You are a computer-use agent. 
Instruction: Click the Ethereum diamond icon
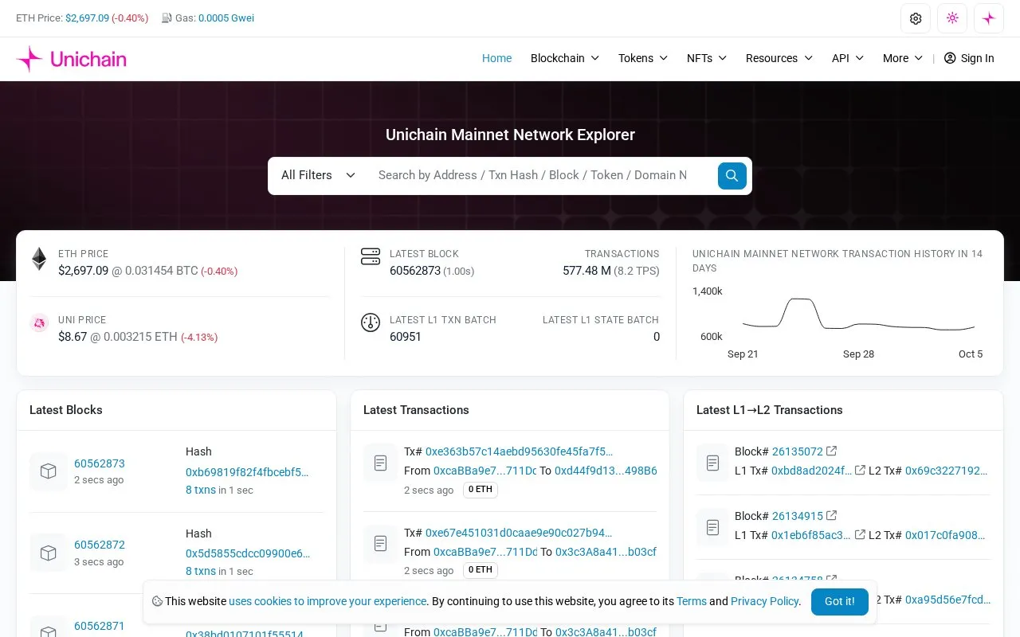[39, 259]
